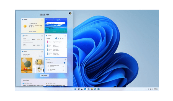This screenshot has width=173, height=101.
Task: Check off the 'Buy groceries' task
Action: pyautogui.click(x=48, y=70)
